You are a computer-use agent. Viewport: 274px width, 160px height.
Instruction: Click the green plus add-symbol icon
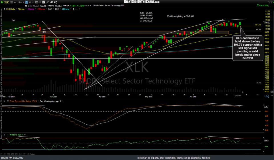tap(2, 2)
